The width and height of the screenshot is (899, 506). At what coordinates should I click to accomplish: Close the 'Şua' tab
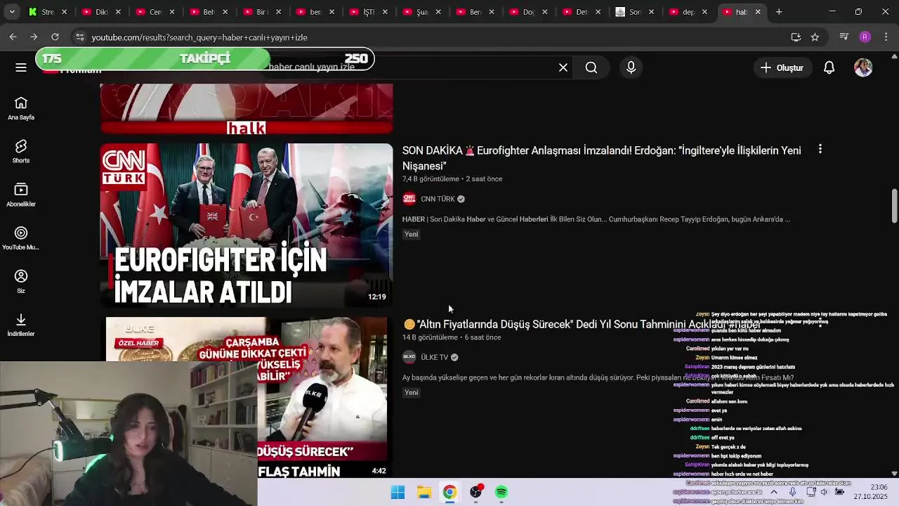click(438, 12)
